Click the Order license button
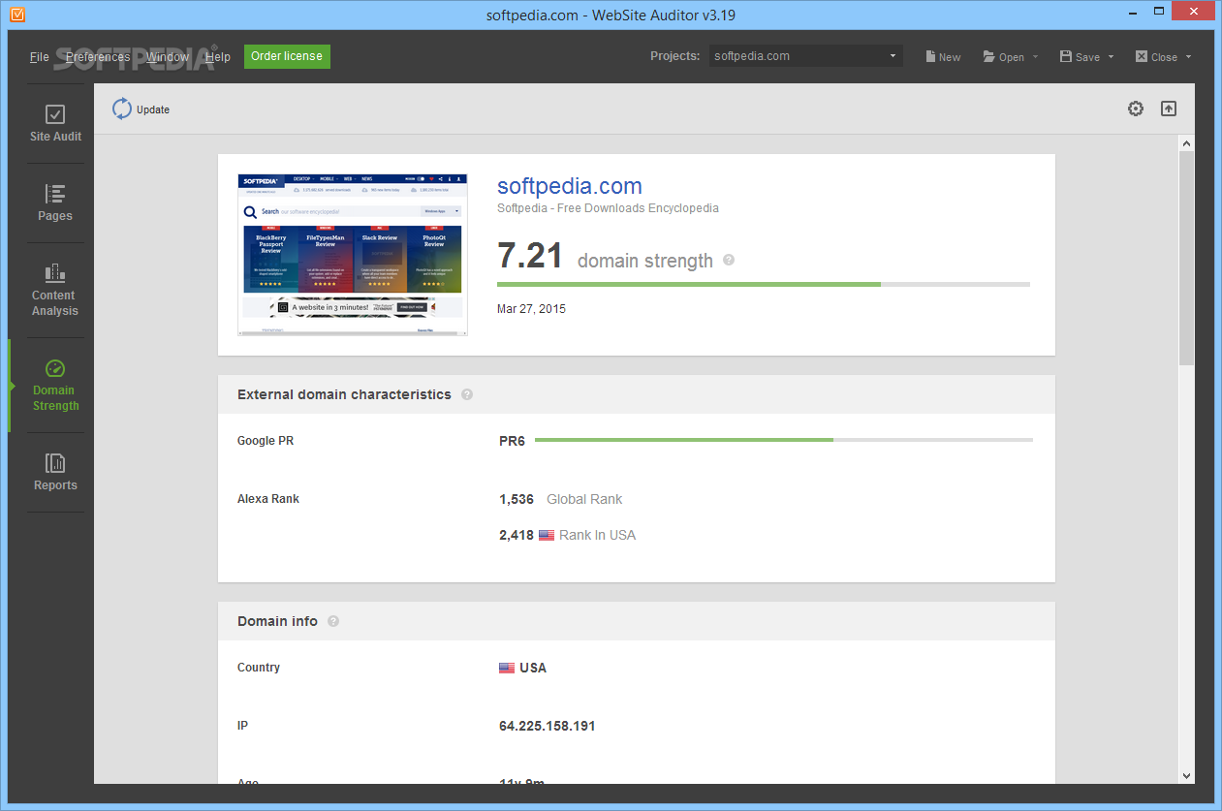Screen dimensions: 1222x811 pos(287,56)
